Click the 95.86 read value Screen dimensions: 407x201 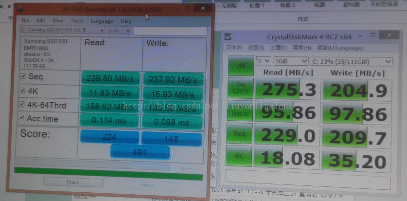(287, 112)
